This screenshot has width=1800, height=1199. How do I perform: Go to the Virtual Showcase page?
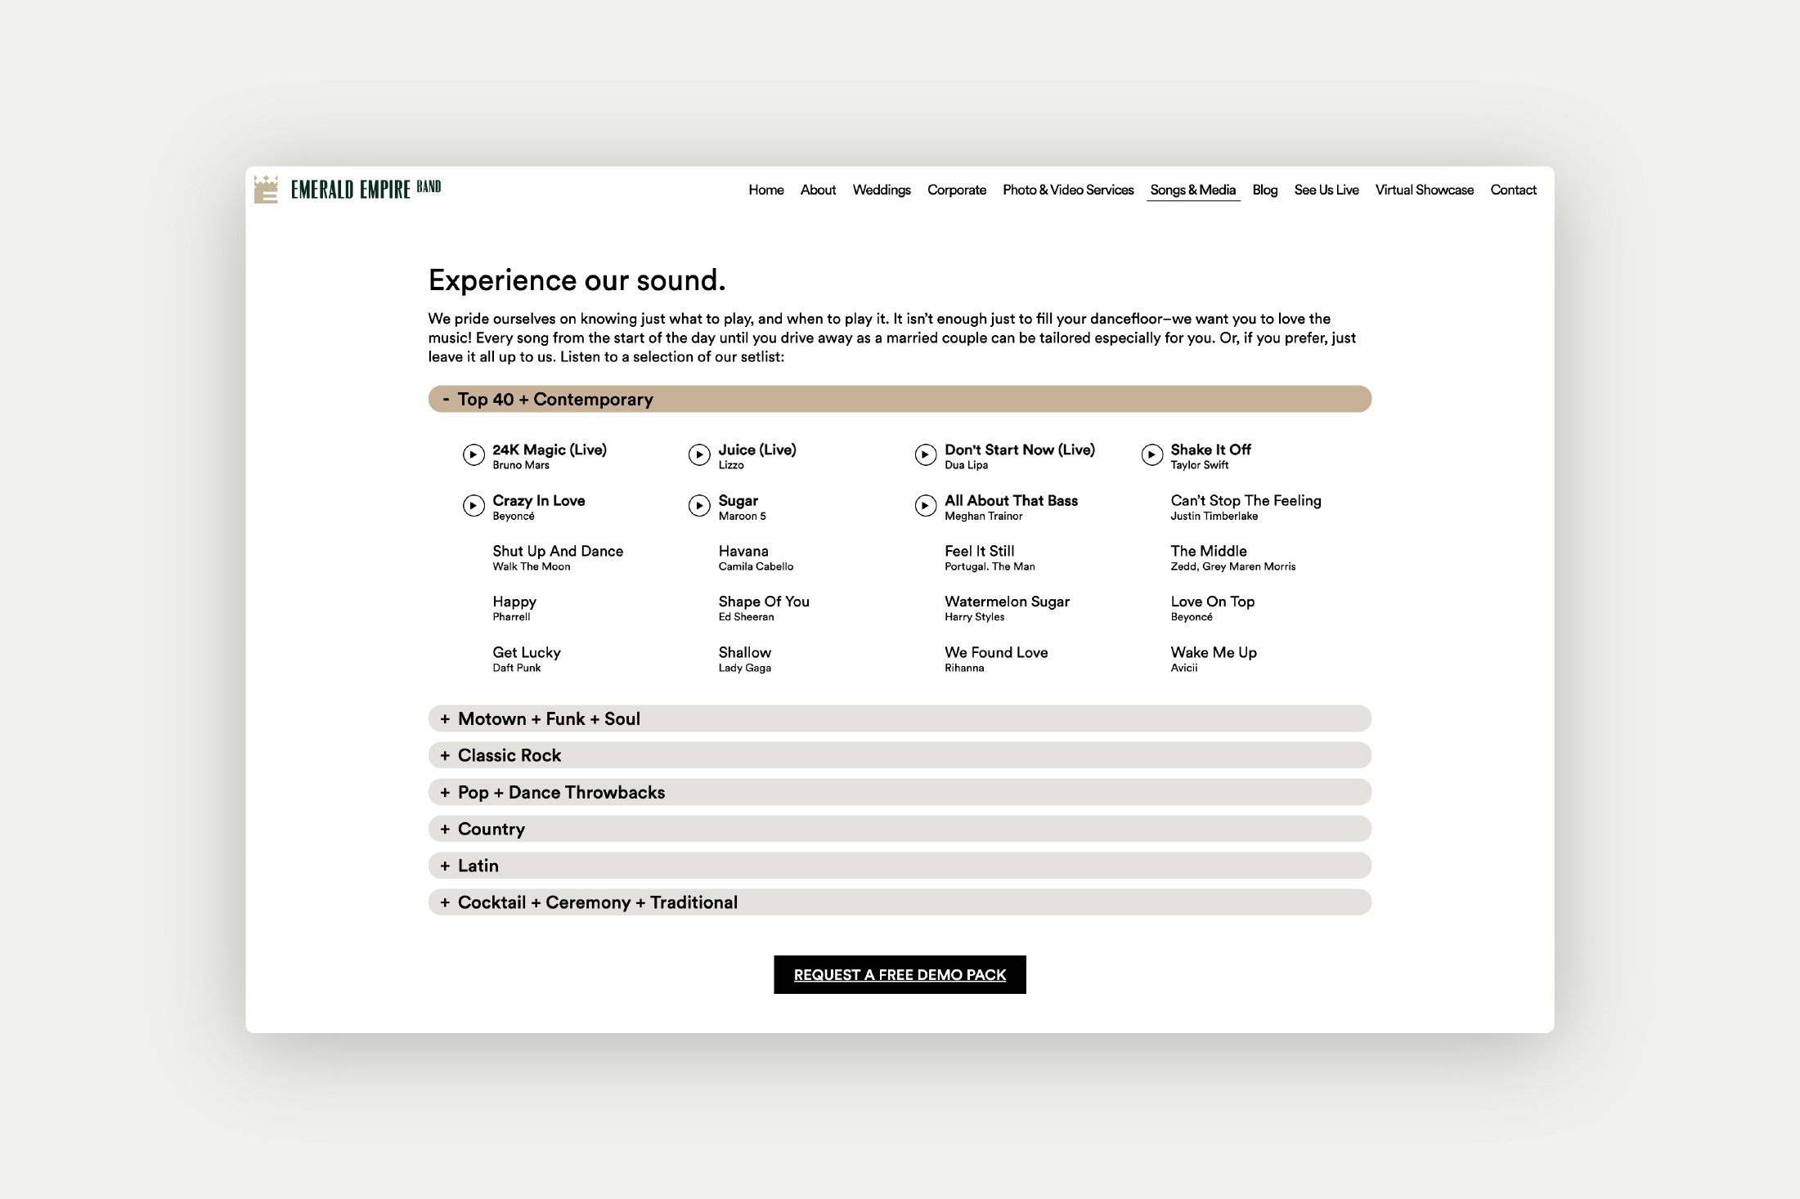pos(1424,190)
